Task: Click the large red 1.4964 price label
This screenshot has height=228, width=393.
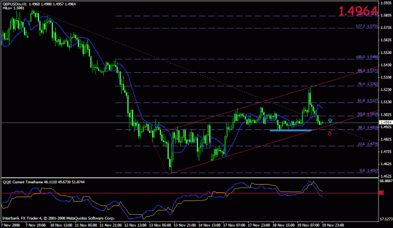Action: tap(358, 11)
